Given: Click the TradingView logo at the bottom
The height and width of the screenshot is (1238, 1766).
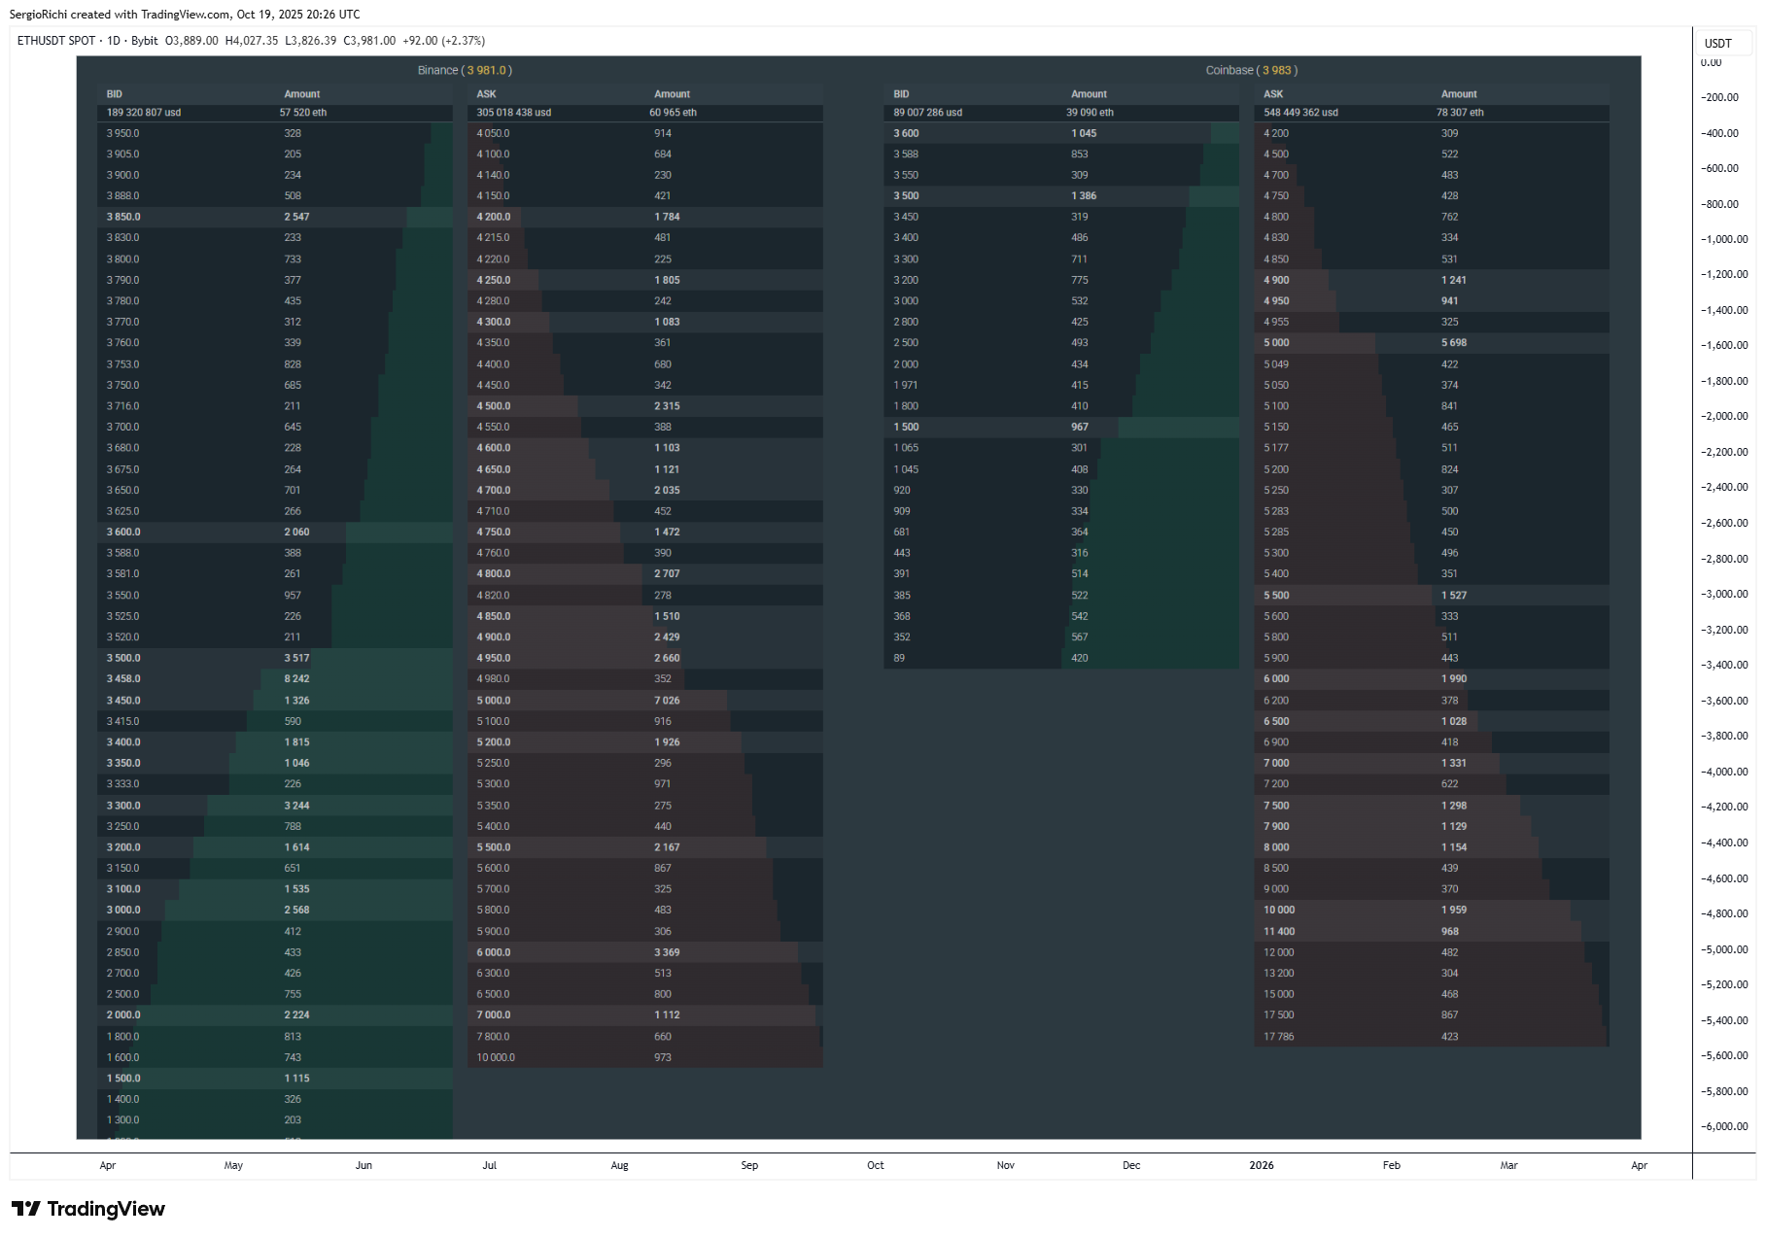Looking at the screenshot, I should point(88,1209).
